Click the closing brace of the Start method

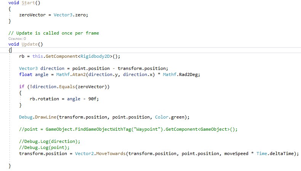coord(10,21)
